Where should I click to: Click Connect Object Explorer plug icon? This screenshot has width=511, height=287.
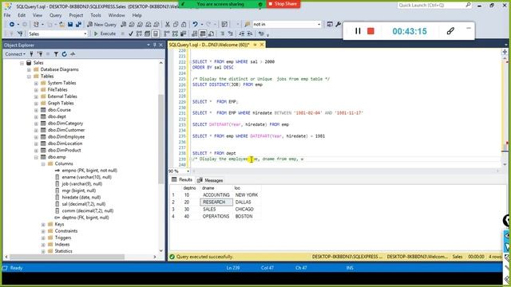tap(31, 54)
